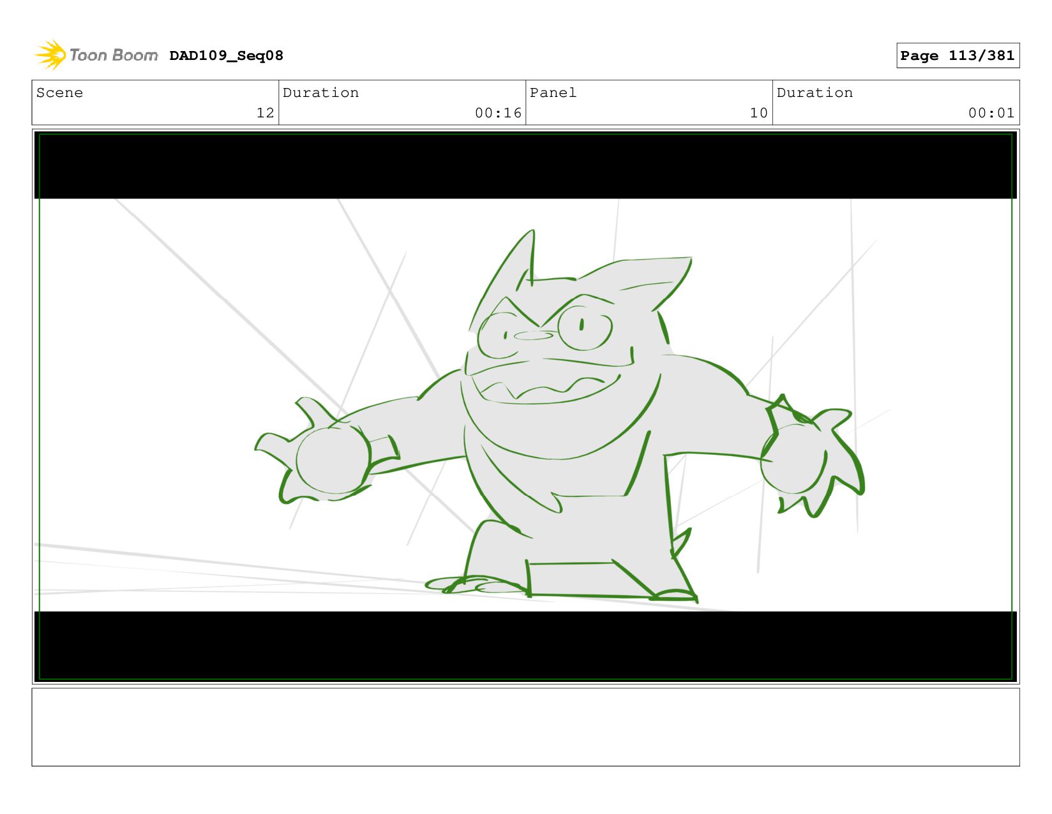
Task: Click the empty notes box below panel
Action: click(x=525, y=727)
